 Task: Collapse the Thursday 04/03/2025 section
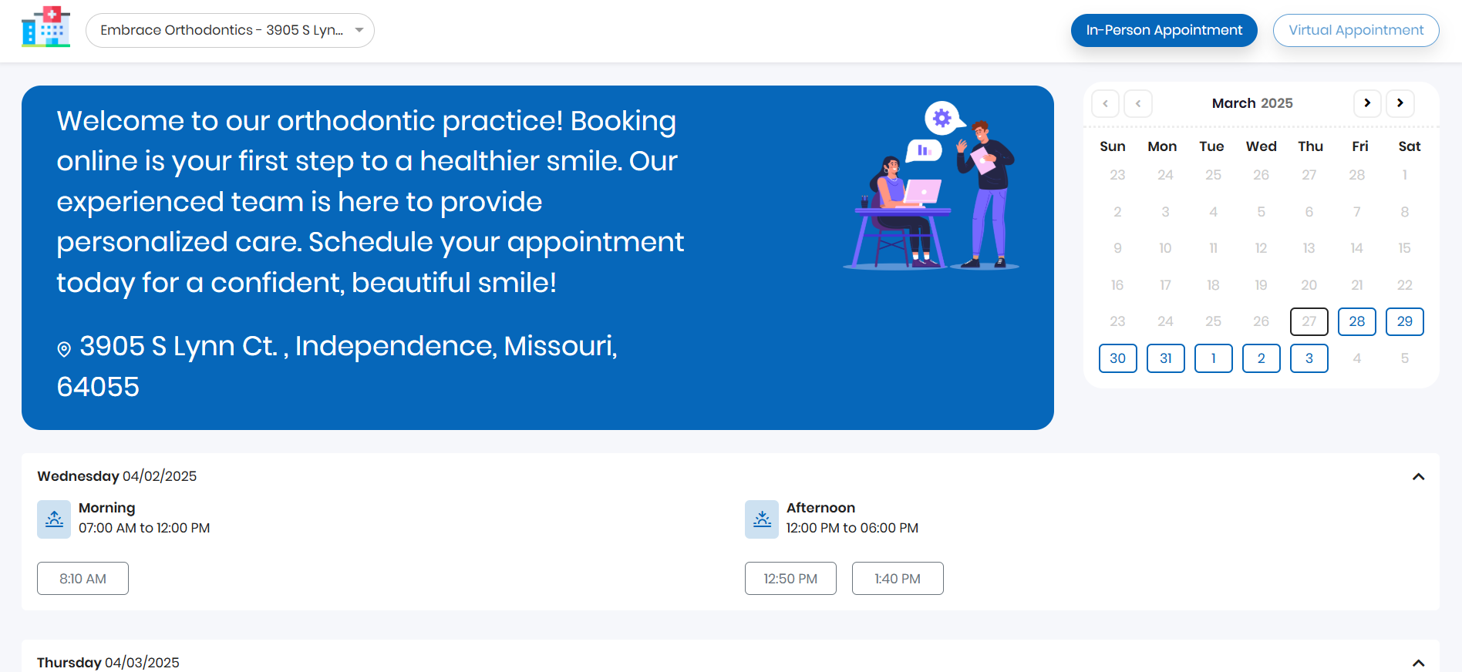point(1418,663)
